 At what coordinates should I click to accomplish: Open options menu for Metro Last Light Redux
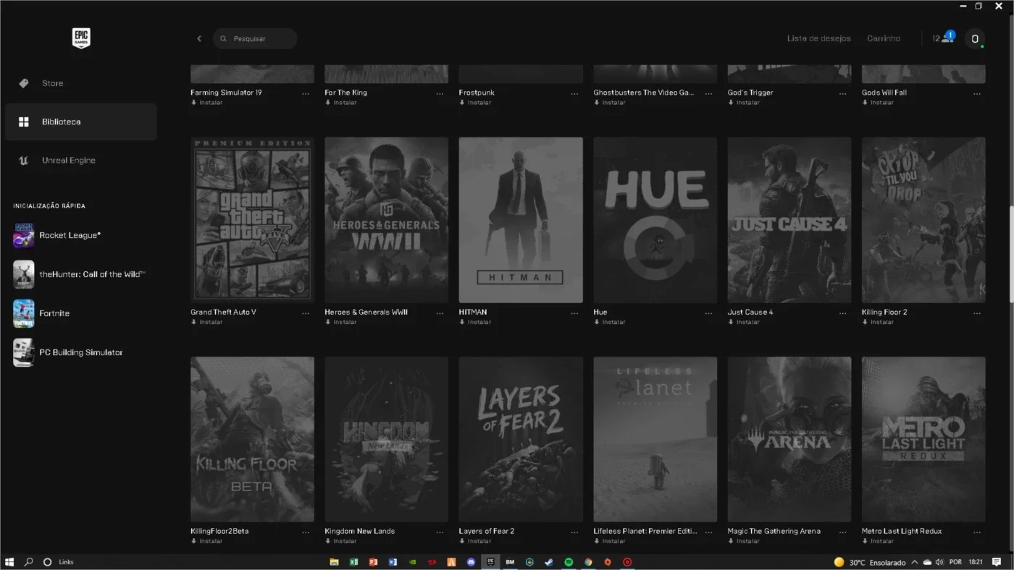(x=977, y=532)
